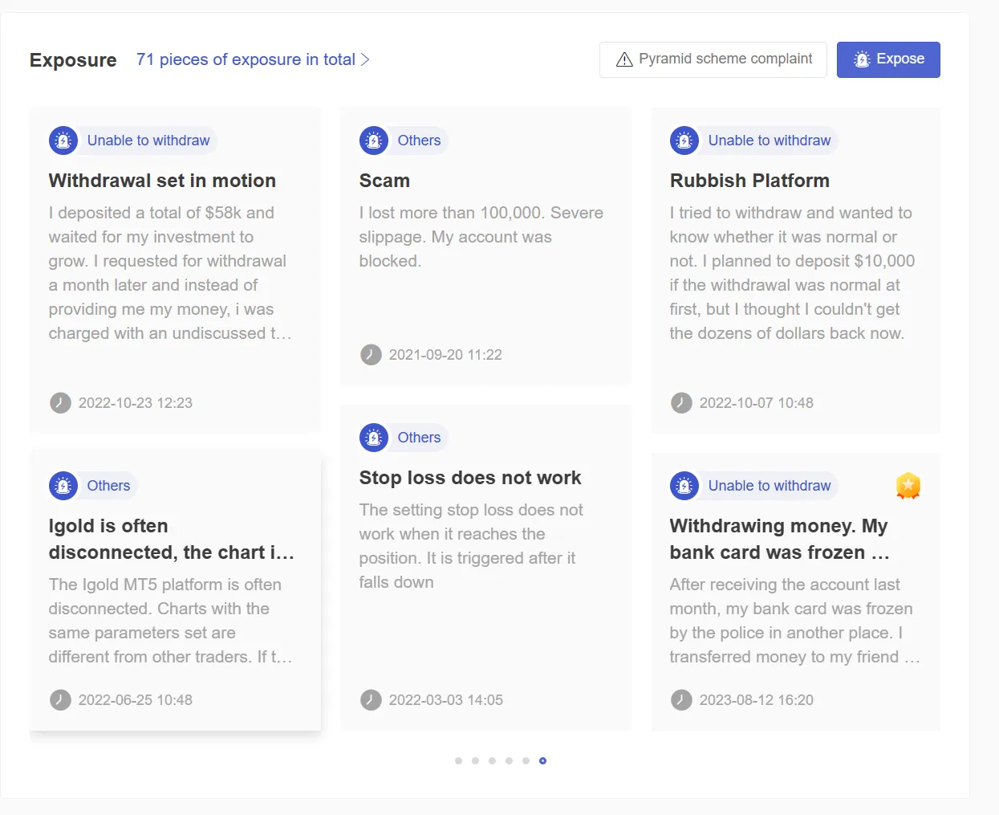Click the siren icon on Rubbish Platform card

tap(684, 141)
